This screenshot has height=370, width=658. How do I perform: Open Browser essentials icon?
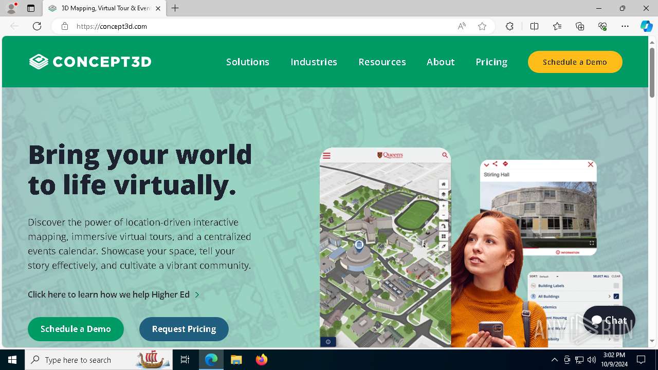[x=602, y=26]
